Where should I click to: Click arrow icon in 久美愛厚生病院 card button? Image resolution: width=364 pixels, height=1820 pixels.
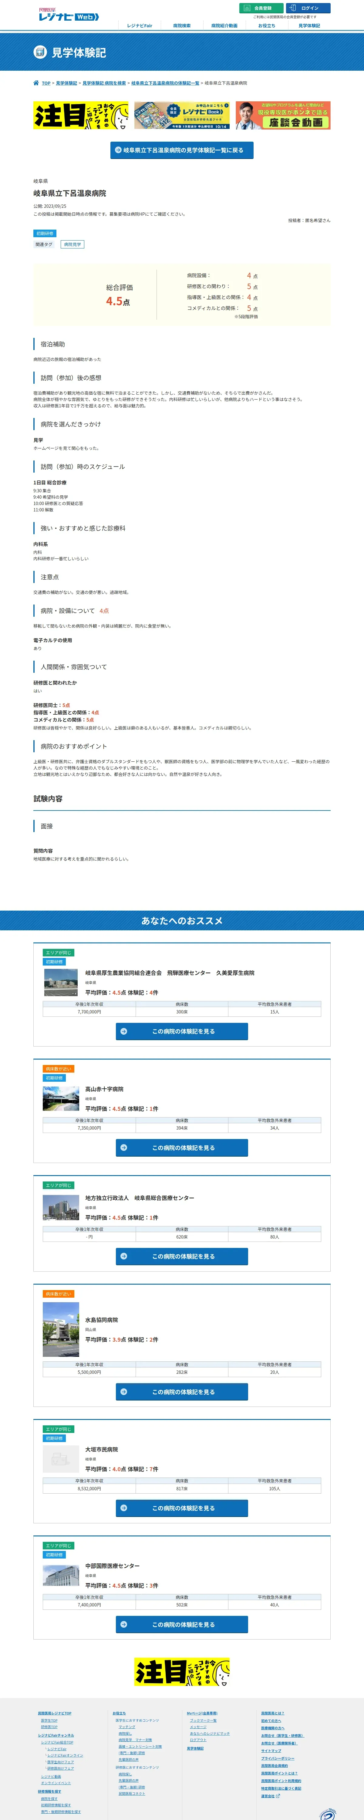[124, 1032]
